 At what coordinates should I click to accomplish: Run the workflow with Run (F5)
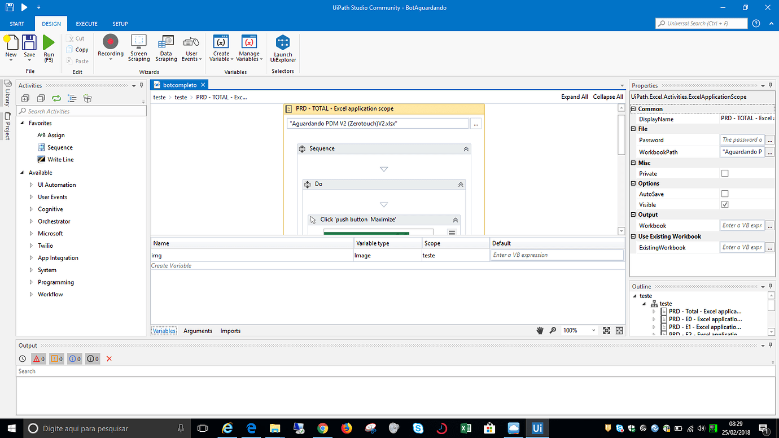(49, 43)
